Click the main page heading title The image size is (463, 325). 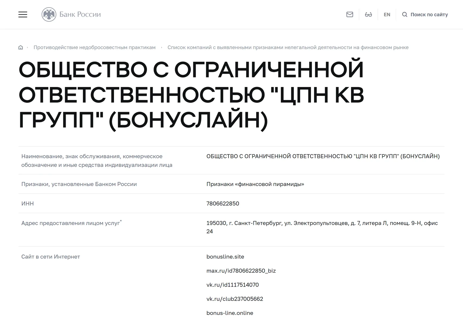click(x=191, y=95)
